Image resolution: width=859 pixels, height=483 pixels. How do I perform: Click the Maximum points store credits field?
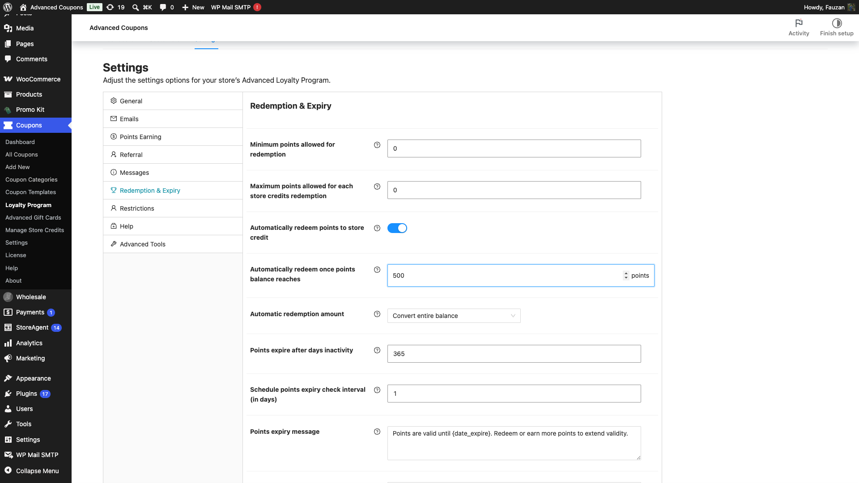[x=514, y=190]
